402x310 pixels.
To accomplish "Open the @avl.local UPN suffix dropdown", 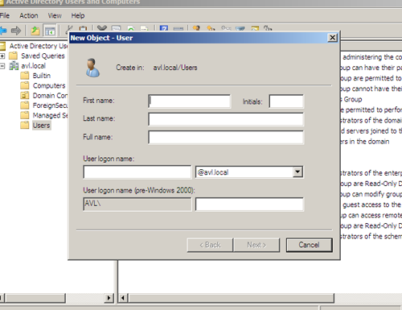I will click(297, 172).
